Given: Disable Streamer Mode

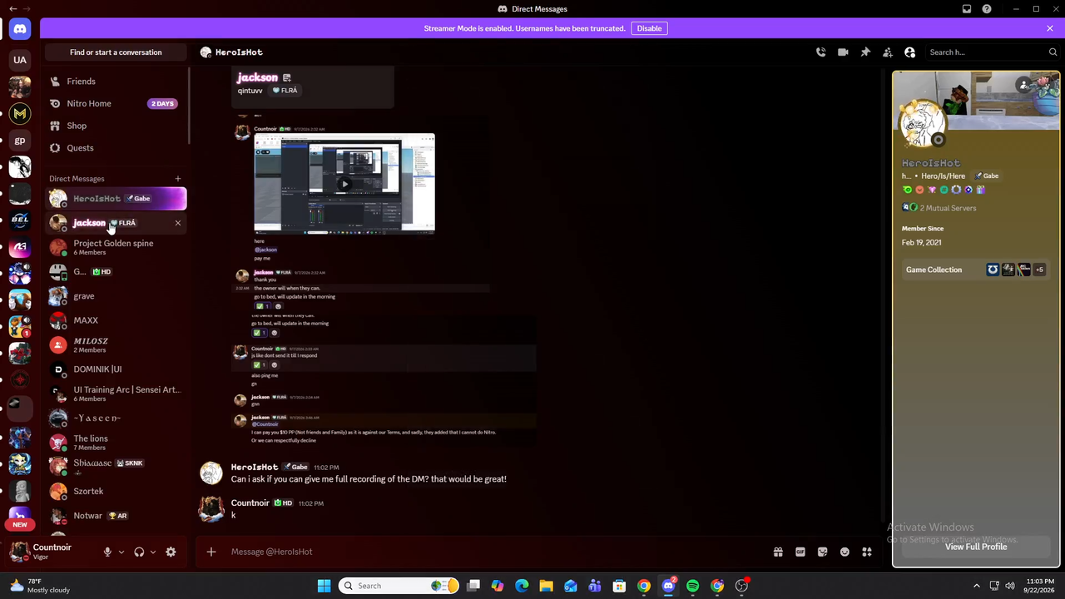Looking at the screenshot, I should pyautogui.click(x=649, y=28).
